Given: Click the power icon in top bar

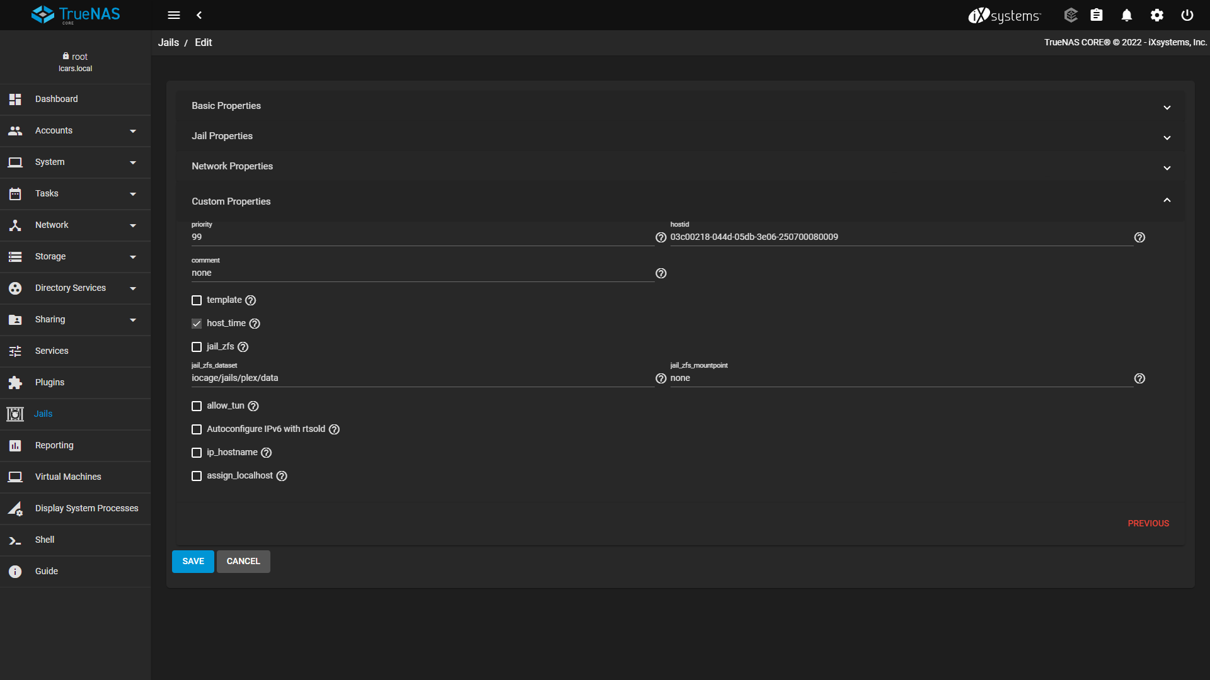Looking at the screenshot, I should [x=1187, y=15].
